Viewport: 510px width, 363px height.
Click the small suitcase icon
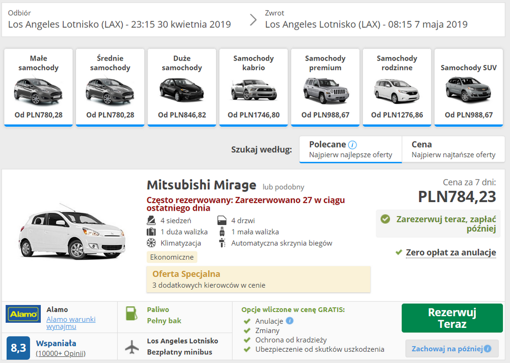coord(222,232)
